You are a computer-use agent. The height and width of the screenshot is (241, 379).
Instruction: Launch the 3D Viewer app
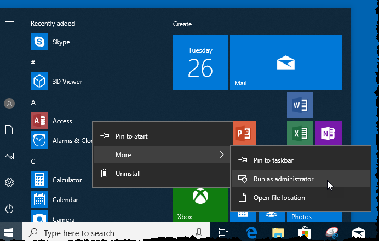(56, 81)
